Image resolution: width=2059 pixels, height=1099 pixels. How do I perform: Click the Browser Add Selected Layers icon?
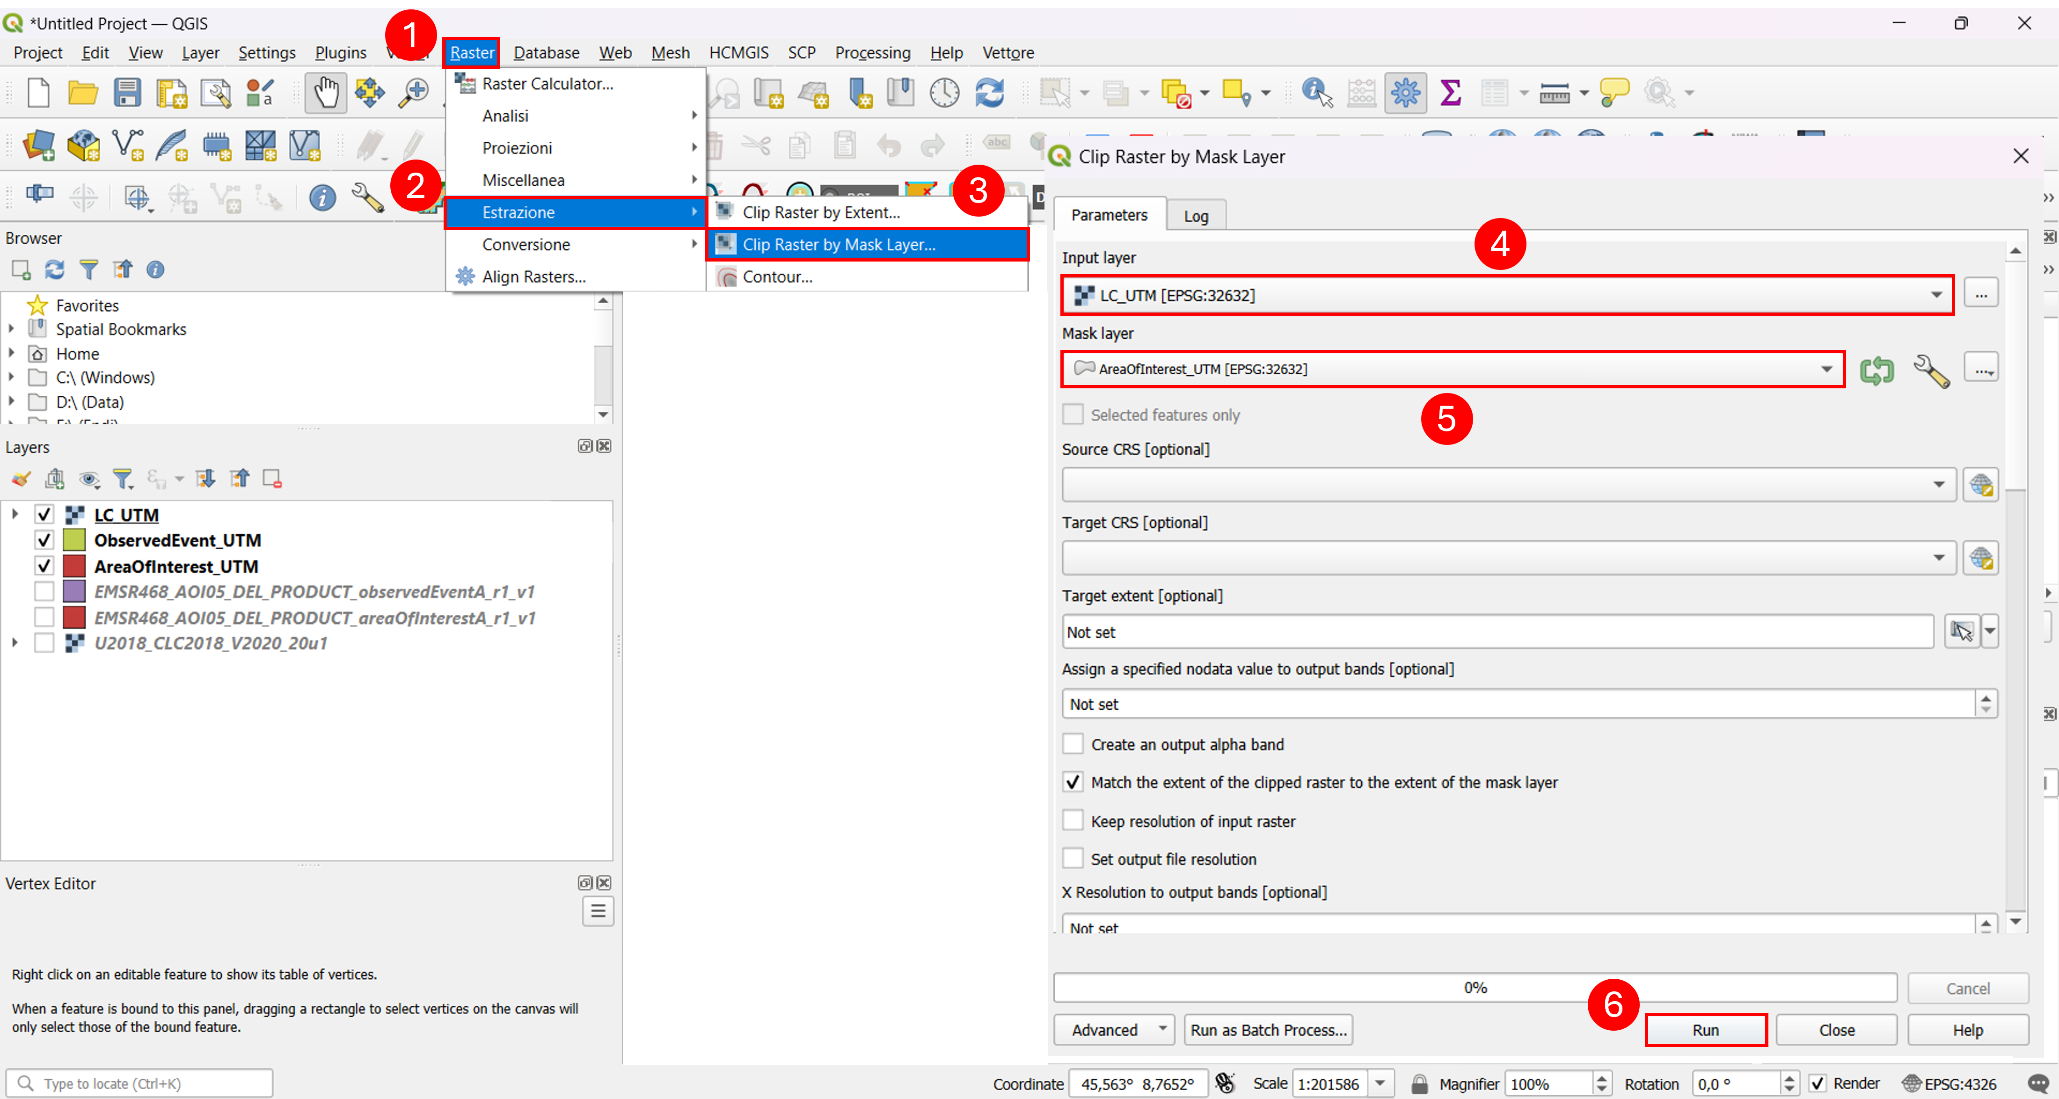click(x=21, y=270)
